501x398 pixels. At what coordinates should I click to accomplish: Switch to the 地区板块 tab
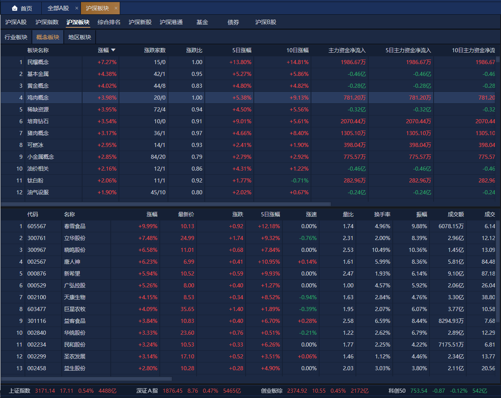[80, 37]
